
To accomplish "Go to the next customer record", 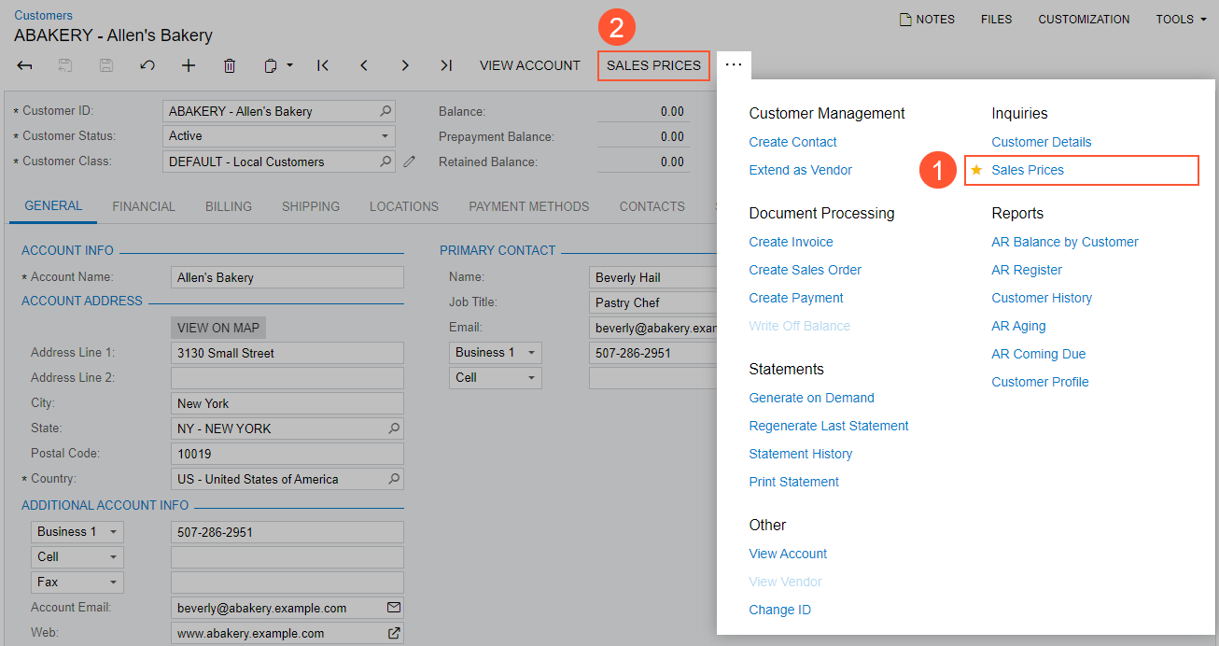I will (x=405, y=65).
